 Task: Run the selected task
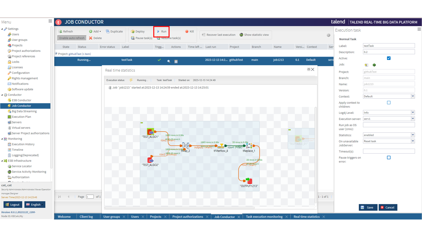161,31
